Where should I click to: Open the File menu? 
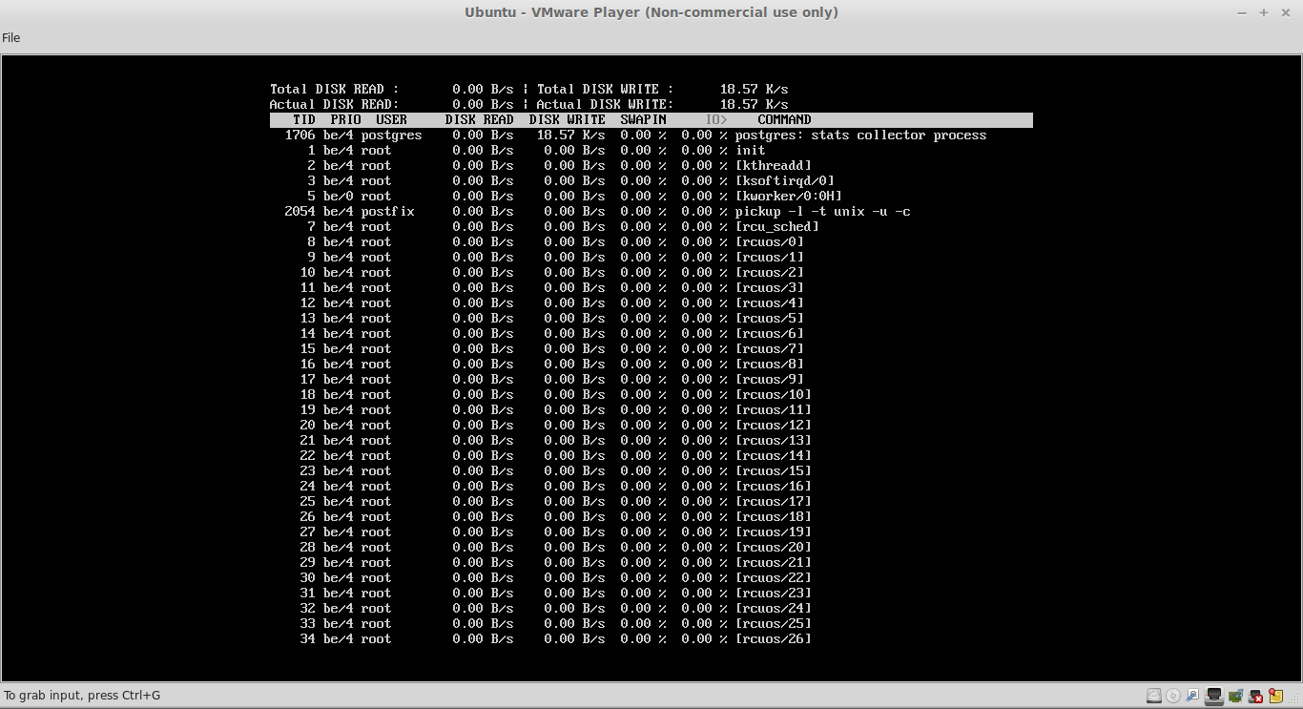11,38
